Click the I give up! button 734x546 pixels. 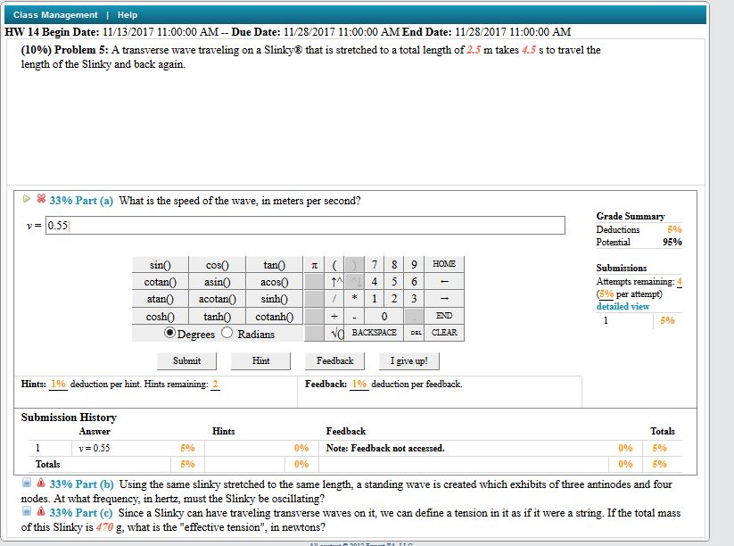409,361
